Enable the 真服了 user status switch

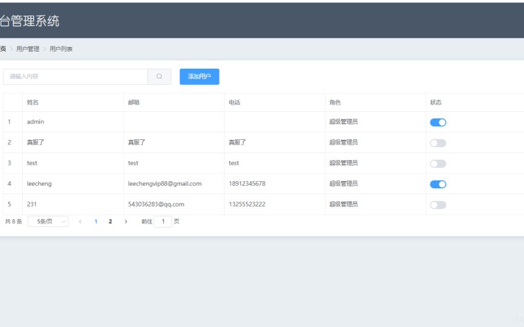coord(438,143)
